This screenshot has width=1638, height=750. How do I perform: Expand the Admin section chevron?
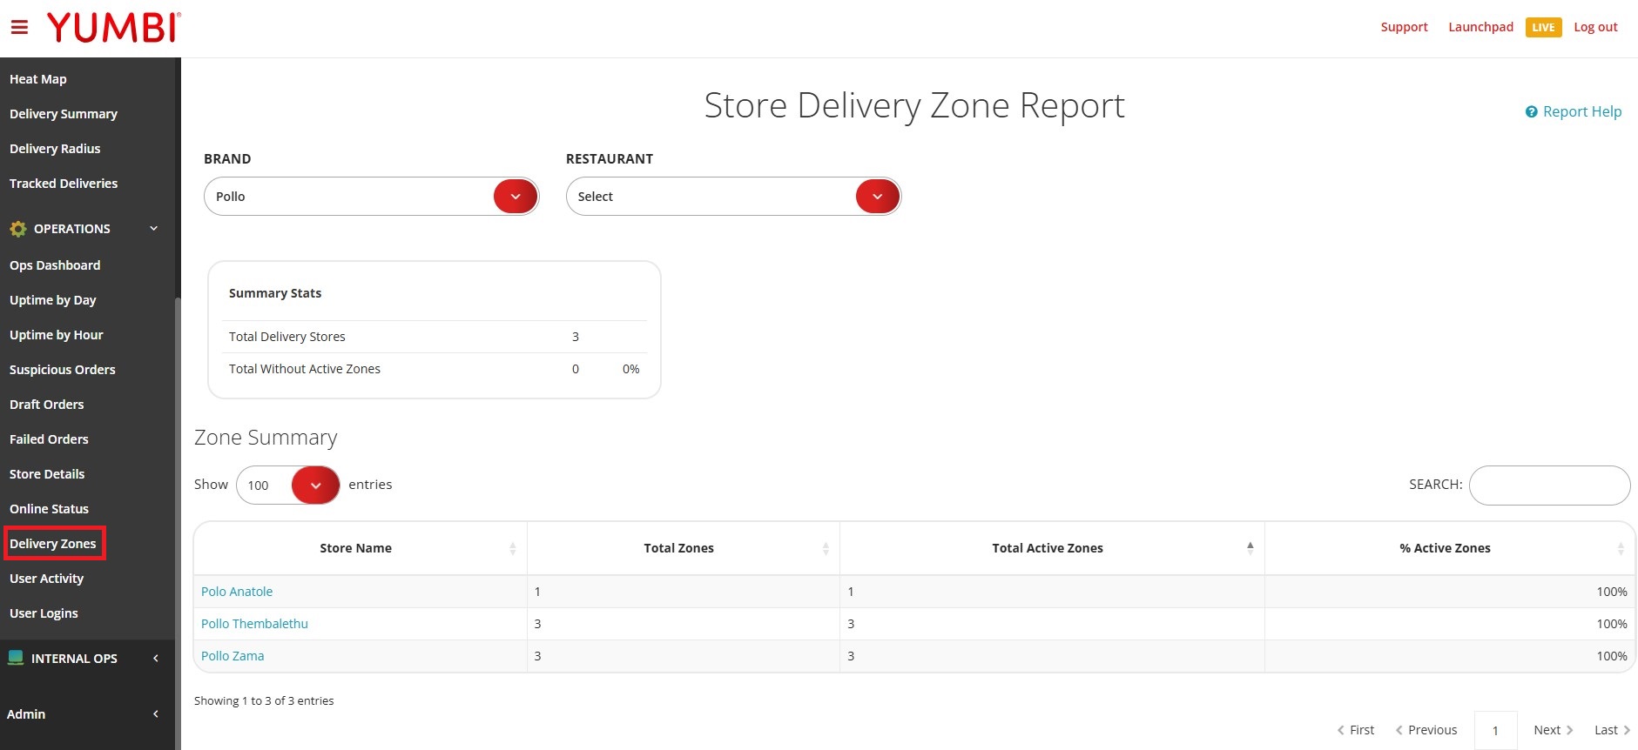pyautogui.click(x=156, y=714)
